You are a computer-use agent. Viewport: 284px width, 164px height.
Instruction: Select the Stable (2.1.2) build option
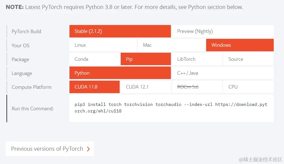tap(120, 31)
